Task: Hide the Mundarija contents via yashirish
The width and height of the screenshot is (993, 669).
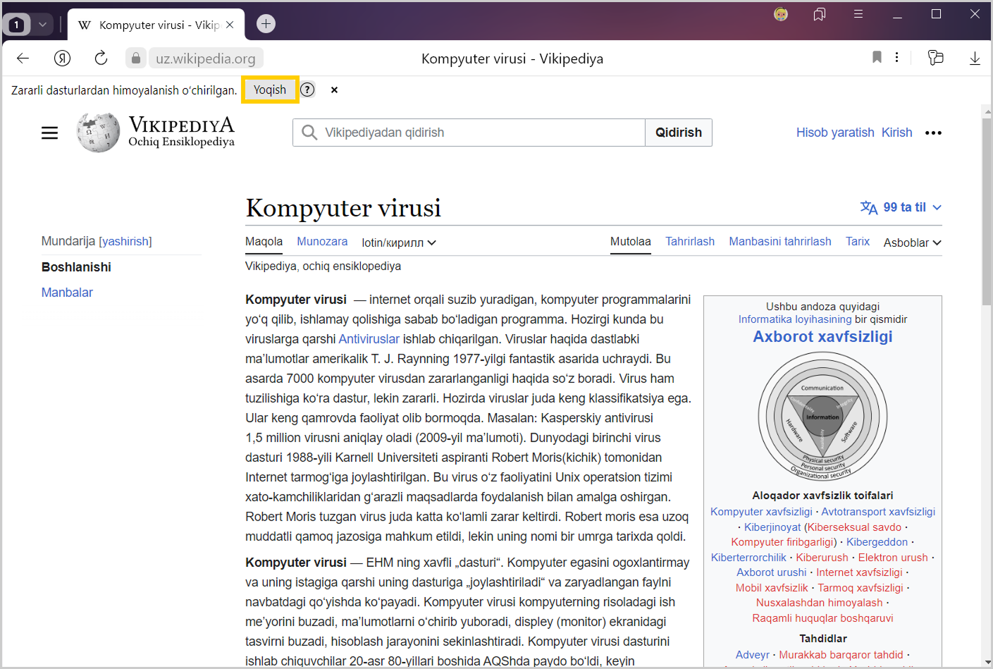Action: (125, 241)
